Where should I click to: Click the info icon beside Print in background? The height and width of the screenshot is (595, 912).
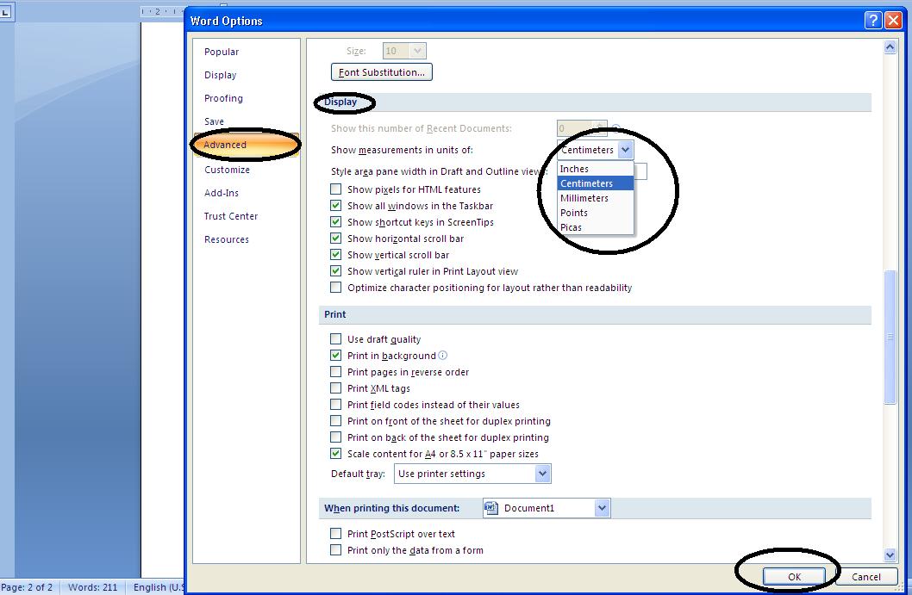pos(442,355)
